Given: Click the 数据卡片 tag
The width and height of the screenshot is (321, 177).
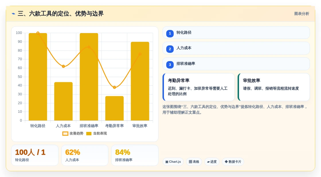Looking at the screenshot, I should 233,162.
